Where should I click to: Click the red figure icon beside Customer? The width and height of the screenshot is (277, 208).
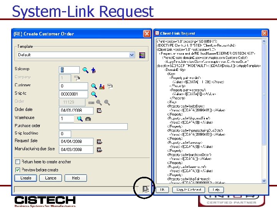click(x=102, y=87)
